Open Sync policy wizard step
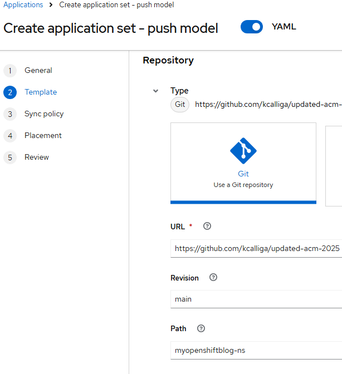The height and width of the screenshot is (374, 342). (44, 114)
